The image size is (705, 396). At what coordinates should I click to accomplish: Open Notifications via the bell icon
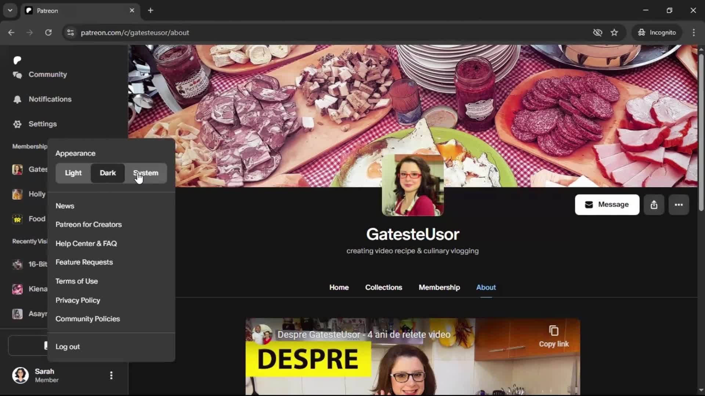(17, 99)
